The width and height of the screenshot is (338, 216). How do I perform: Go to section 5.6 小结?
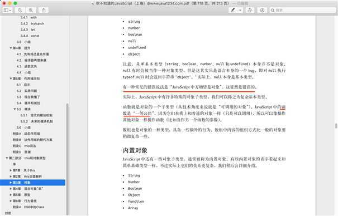[23, 127]
